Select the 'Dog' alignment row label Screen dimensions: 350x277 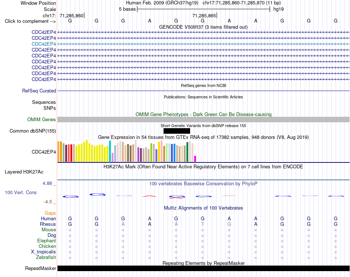tap(52, 235)
